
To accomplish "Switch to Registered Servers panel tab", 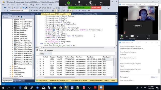I will (x=19, y=81).
